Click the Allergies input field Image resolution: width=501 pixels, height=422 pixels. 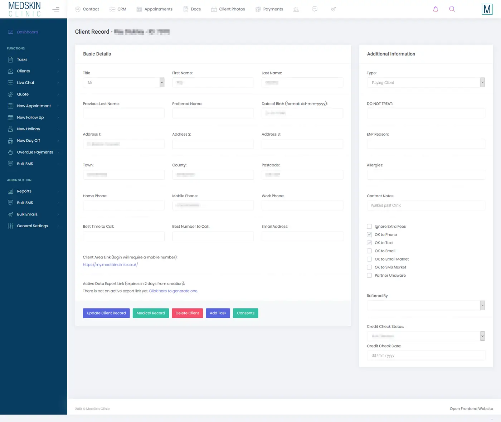tap(426, 175)
